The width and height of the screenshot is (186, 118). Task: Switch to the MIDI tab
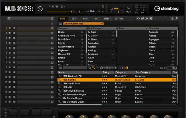85,19
